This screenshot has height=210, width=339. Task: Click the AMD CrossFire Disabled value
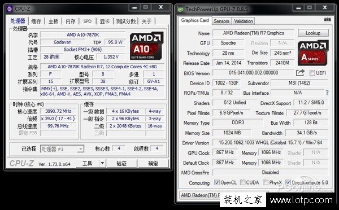[270, 172]
